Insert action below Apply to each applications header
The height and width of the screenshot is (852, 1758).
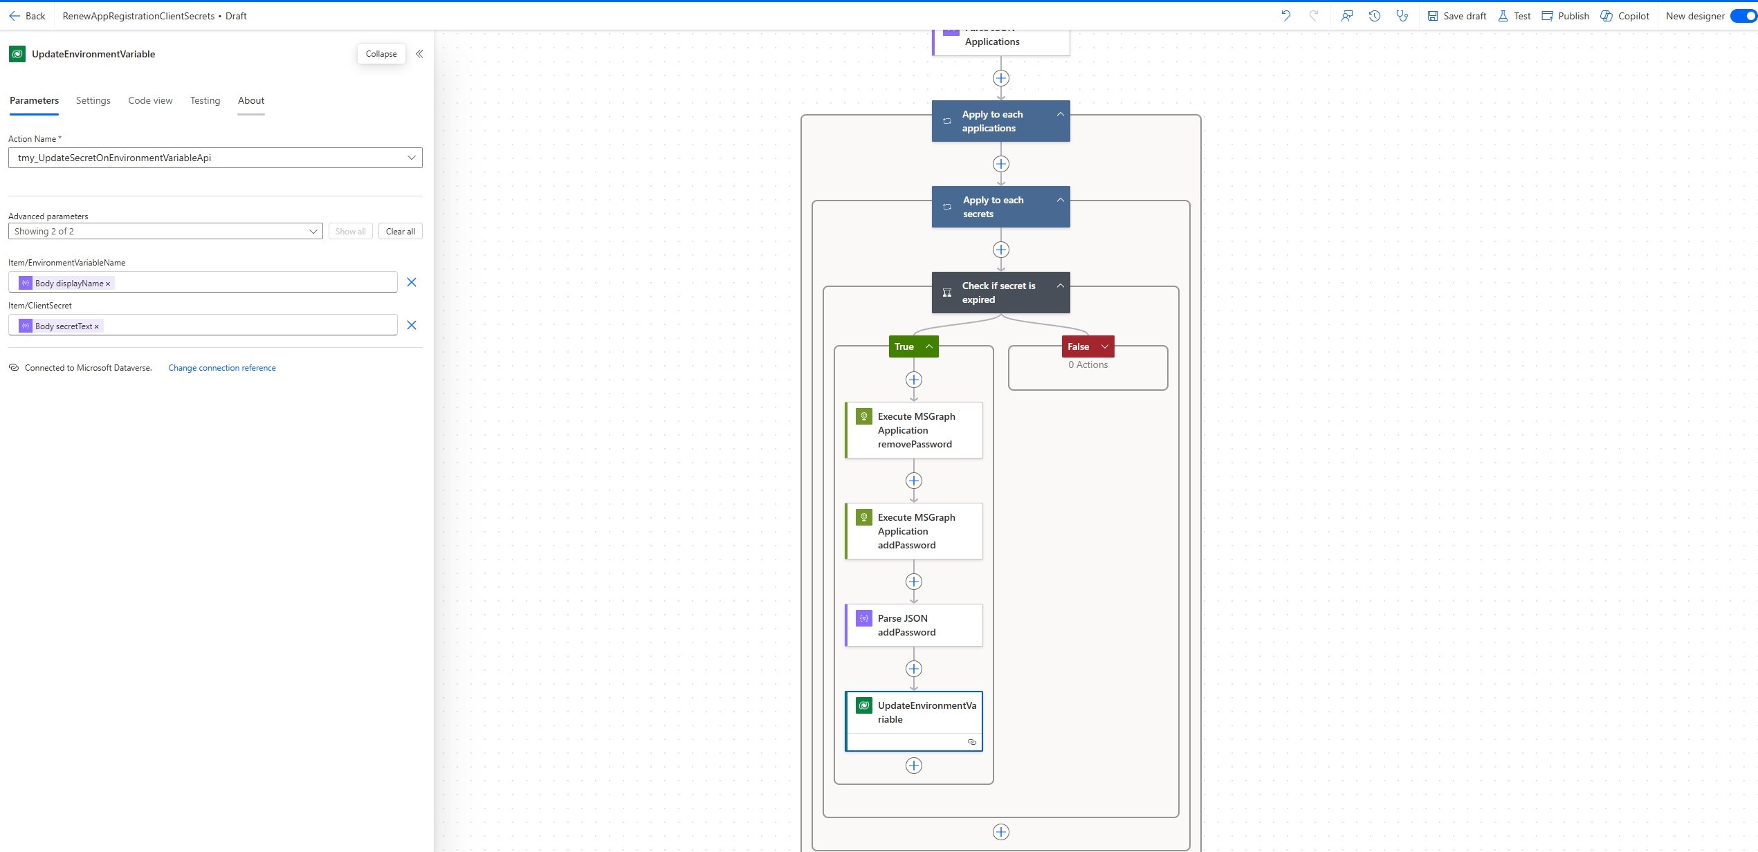click(x=1001, y=164)
